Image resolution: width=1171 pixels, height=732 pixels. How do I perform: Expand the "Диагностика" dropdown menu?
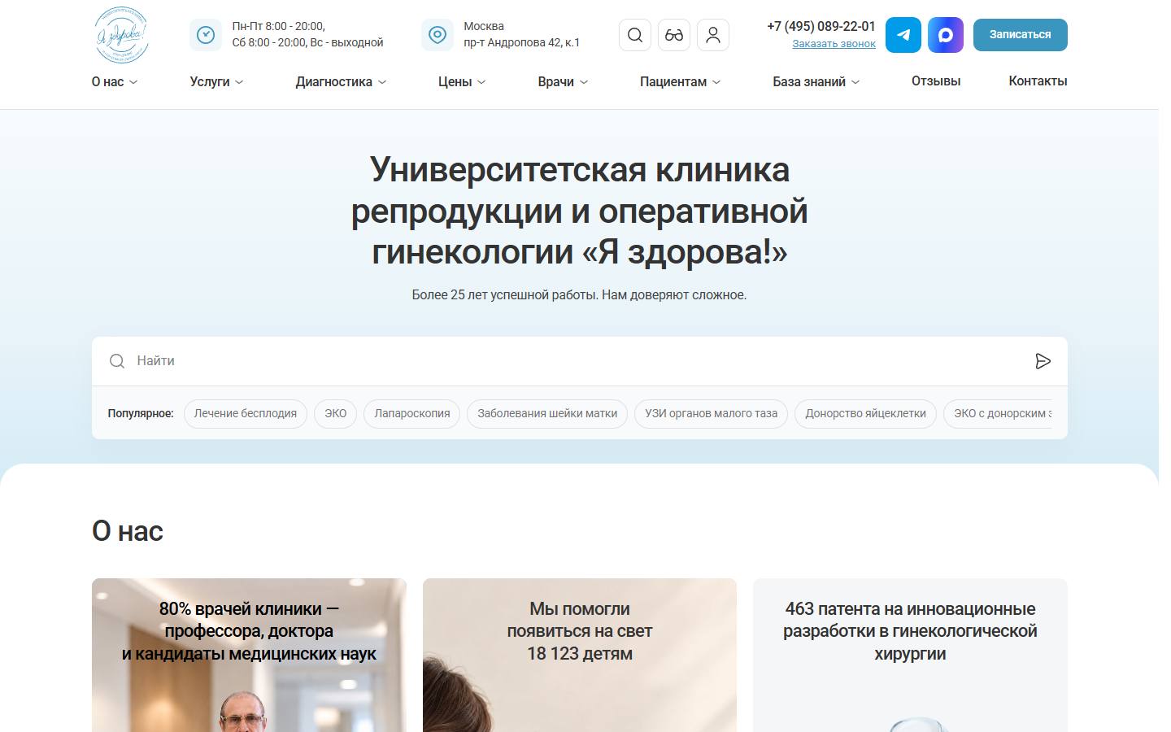[342, 81]
